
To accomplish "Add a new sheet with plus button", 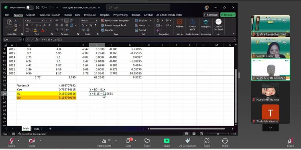I will point(50,129).
